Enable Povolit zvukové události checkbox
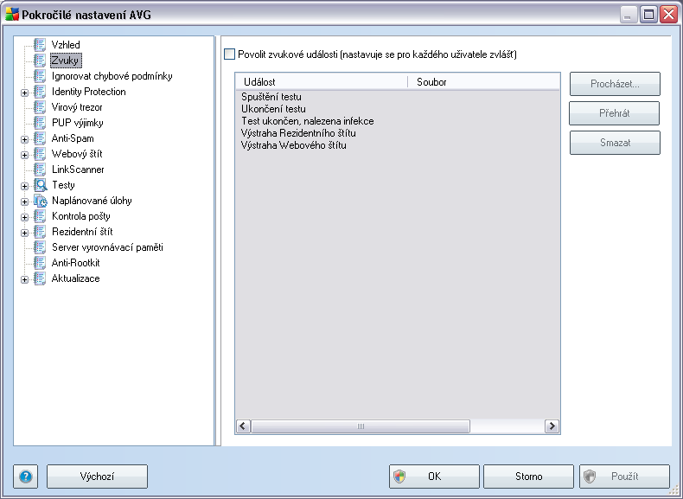 [229, 54]
